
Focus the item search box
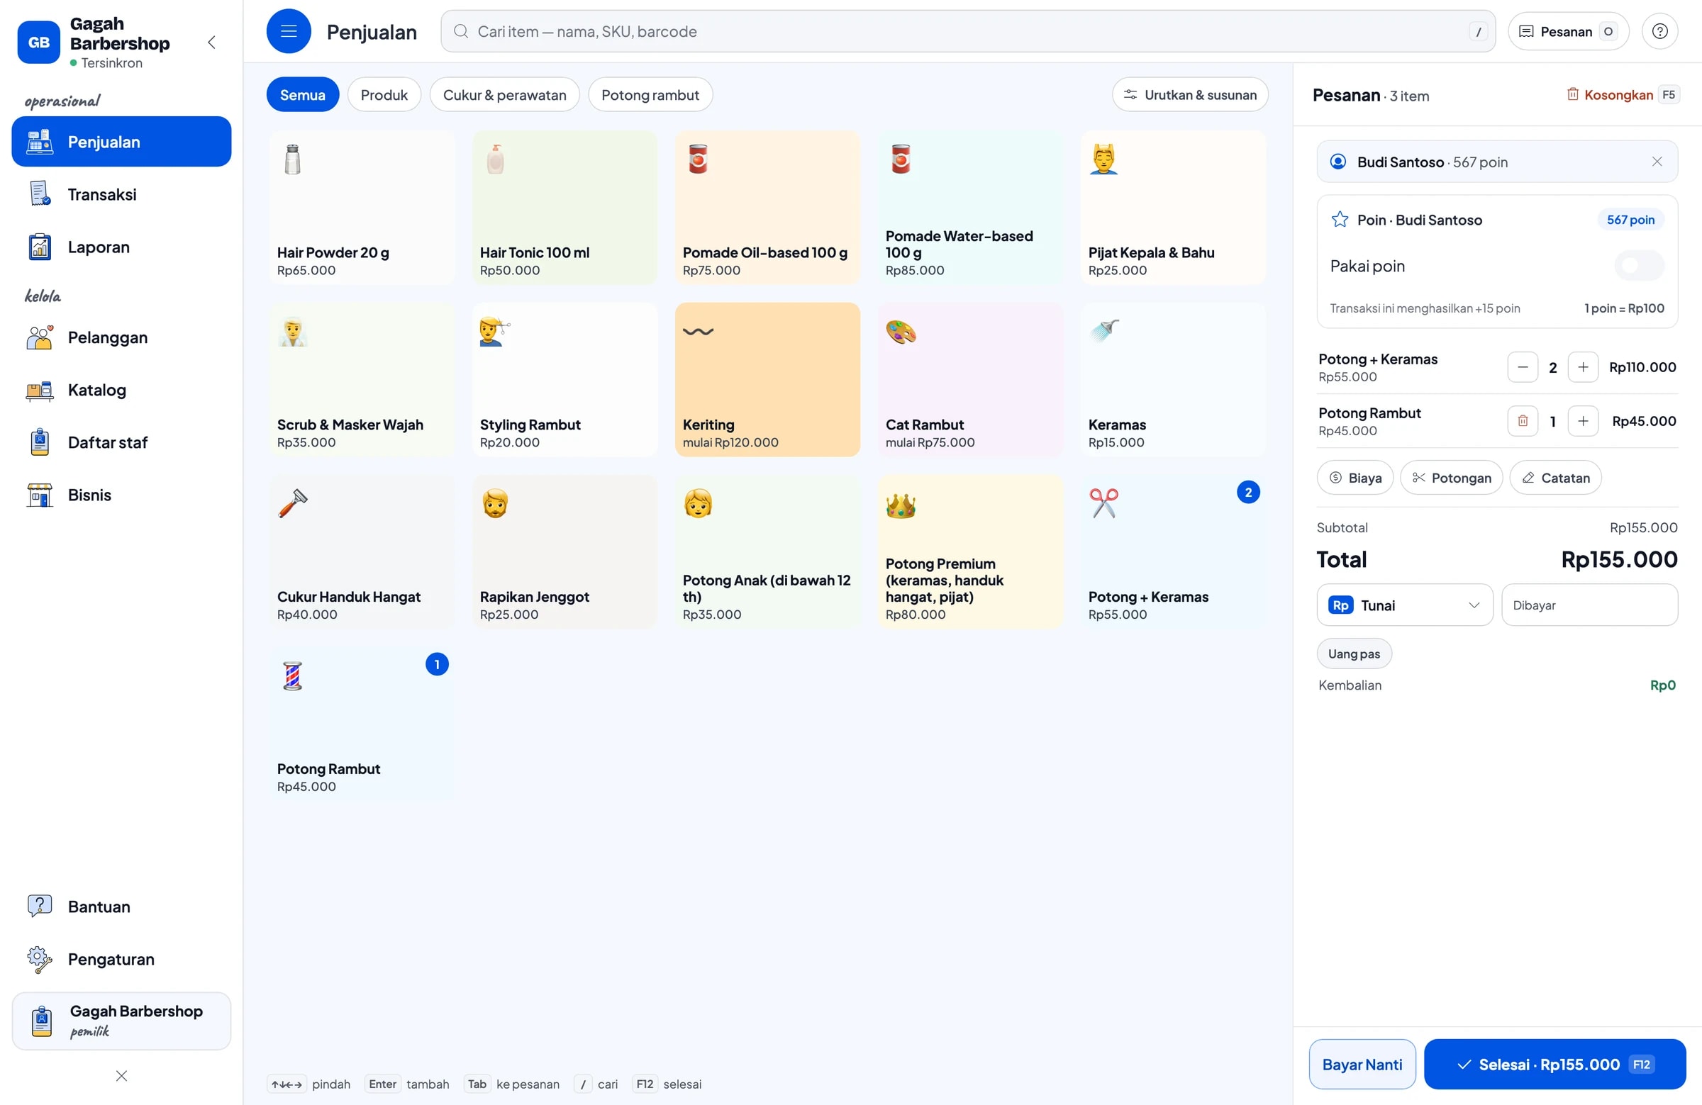tap(967, 31)
